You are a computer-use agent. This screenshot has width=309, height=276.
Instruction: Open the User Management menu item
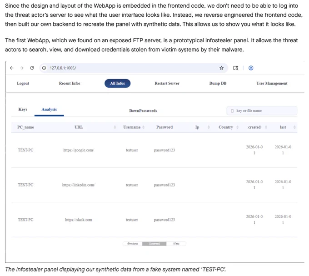click(x=272, y=83)
